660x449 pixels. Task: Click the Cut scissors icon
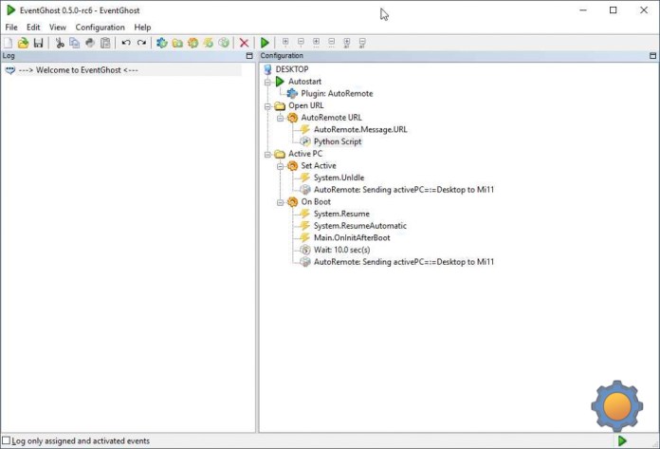pos(60,43)
